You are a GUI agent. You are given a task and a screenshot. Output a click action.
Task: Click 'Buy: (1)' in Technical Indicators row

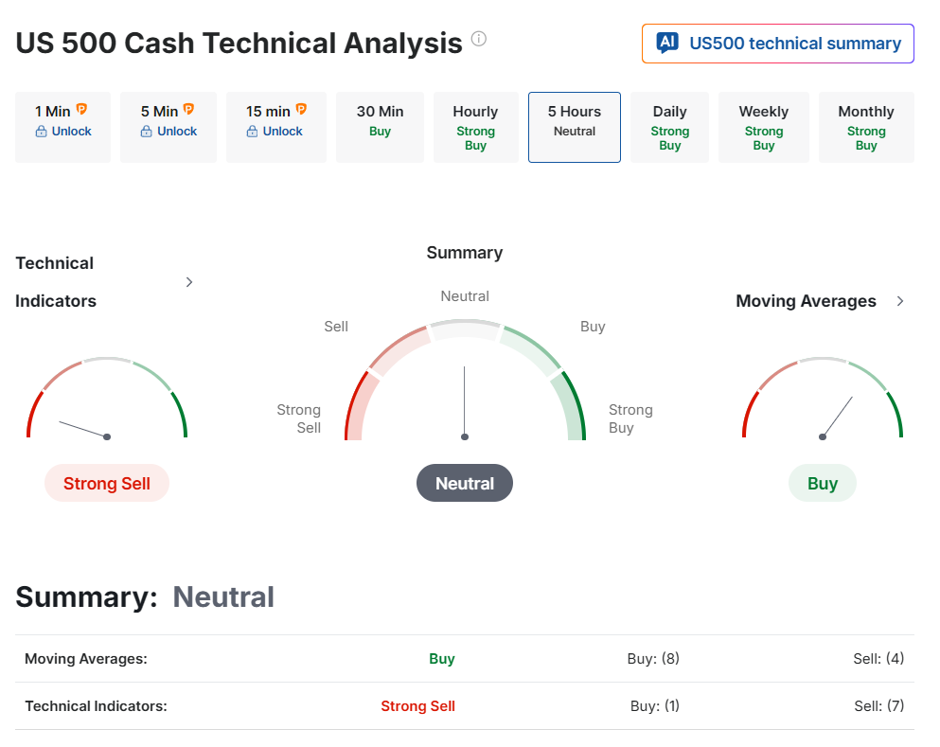(x=655, y=706)
